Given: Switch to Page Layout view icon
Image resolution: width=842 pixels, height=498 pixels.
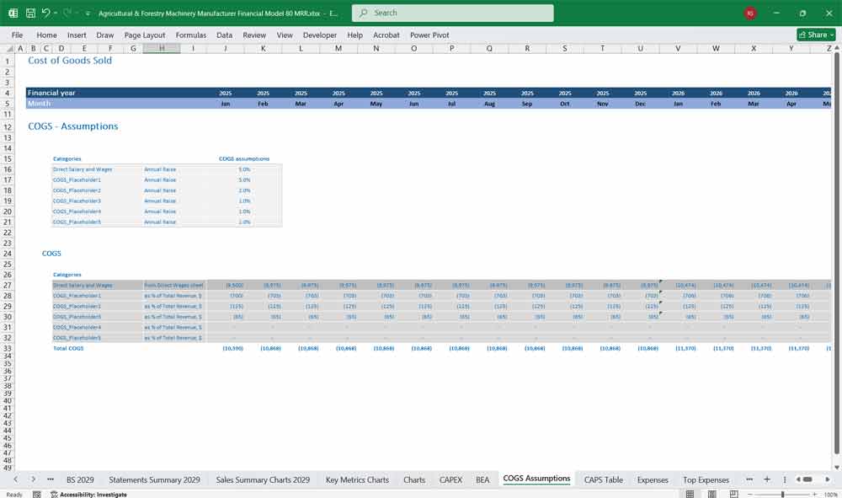Looking at the screenshot, I should pyautogui.click(x=712, y=494).
